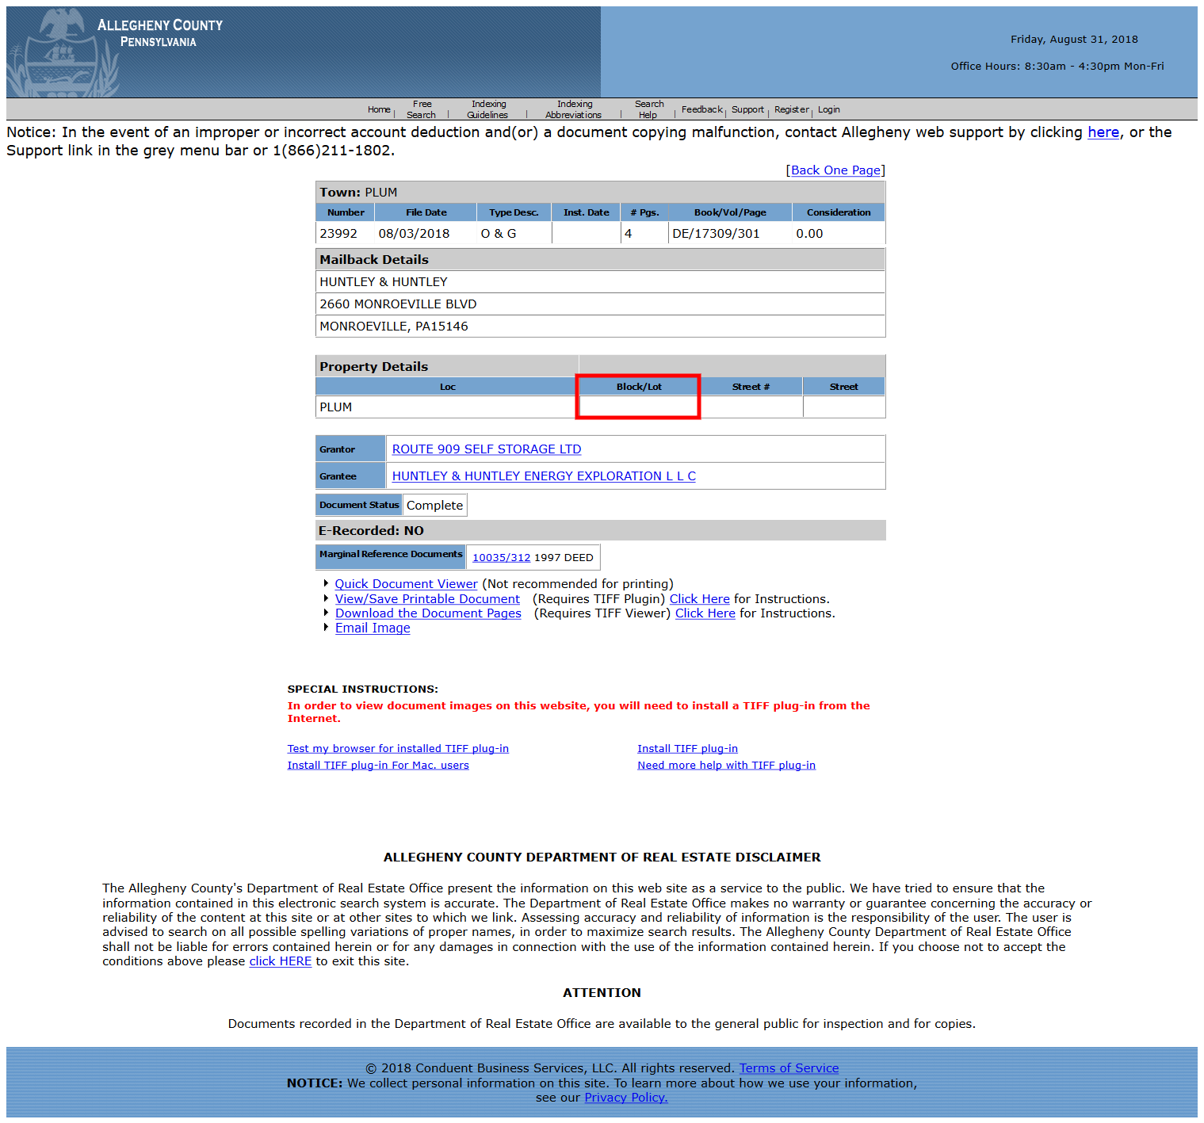The width and height of the screenshot is (1204, 1123).
Task: Open Free Search in menu bar
Action: click(422, 109)
